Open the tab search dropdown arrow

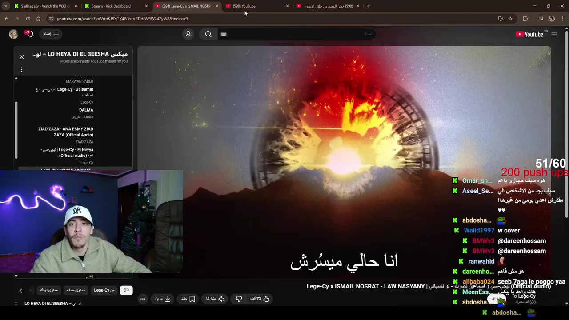pos(6,6)
